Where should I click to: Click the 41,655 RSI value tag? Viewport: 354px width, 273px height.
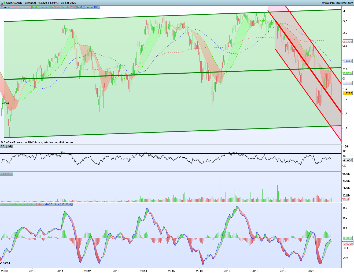[x=348, y=160]
